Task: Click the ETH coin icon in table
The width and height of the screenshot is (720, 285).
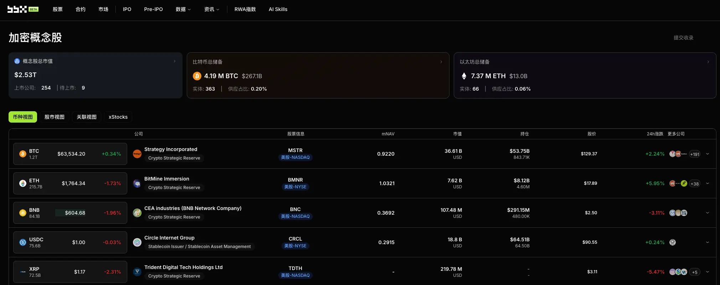Action: point(23,183)
